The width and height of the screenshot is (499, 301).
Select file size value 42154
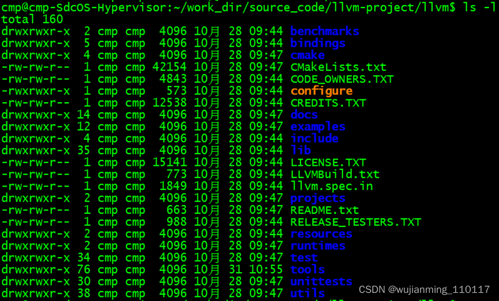click(170, 67)
